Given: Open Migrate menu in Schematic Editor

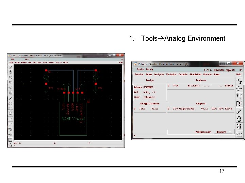Looking at the screenshot, I should pyautogui.click(x=59, y=63).
